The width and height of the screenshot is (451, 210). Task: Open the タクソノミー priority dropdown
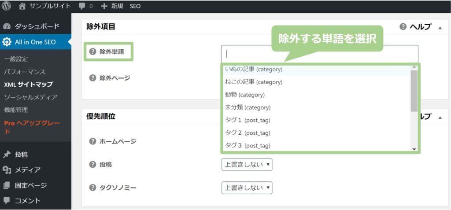point(247,188)
